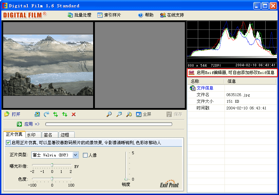Screen dimensions: 279x195
Task: Click the Digital Film title bar app icon
Action: (x=5, y=6)
